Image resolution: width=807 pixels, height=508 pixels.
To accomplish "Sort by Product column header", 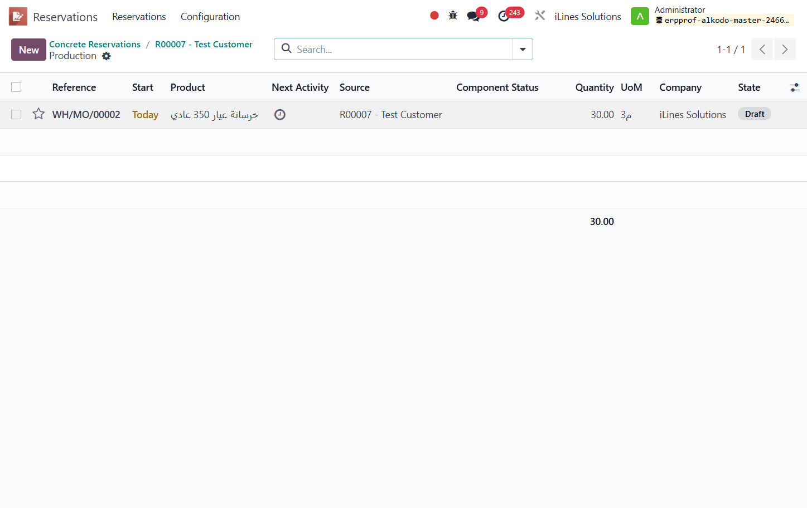I will point(188,87).
